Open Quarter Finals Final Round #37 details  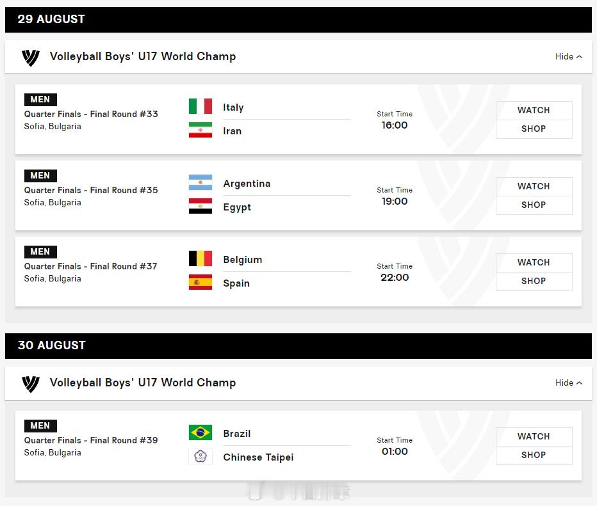(90, 267)
